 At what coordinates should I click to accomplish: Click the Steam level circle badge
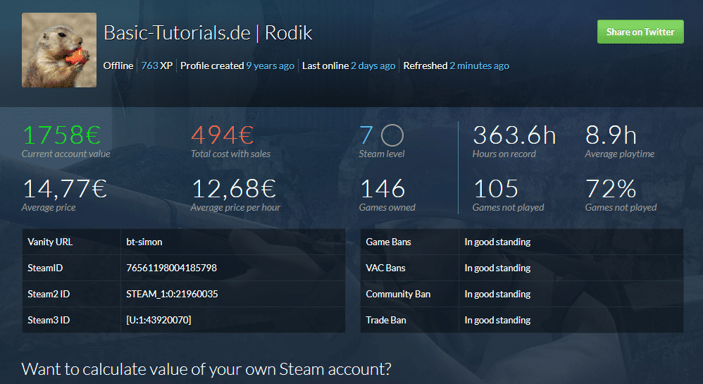pyautogui.click(x=392, y=135)
